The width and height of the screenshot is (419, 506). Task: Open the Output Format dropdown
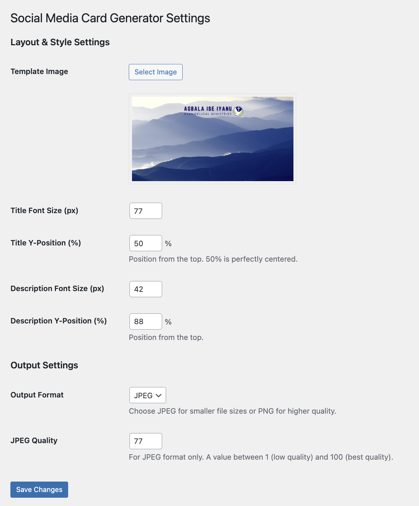click(147, 395)
